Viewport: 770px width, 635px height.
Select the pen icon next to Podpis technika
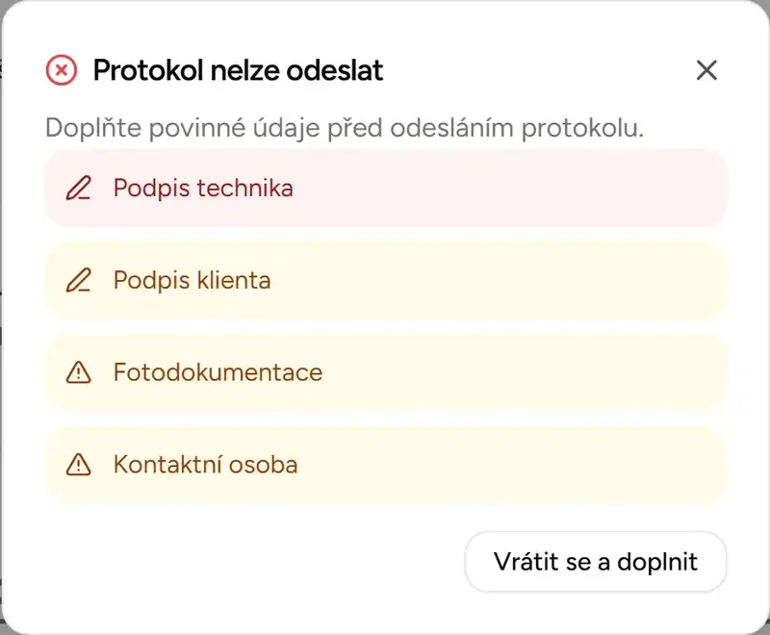[79, 189]
